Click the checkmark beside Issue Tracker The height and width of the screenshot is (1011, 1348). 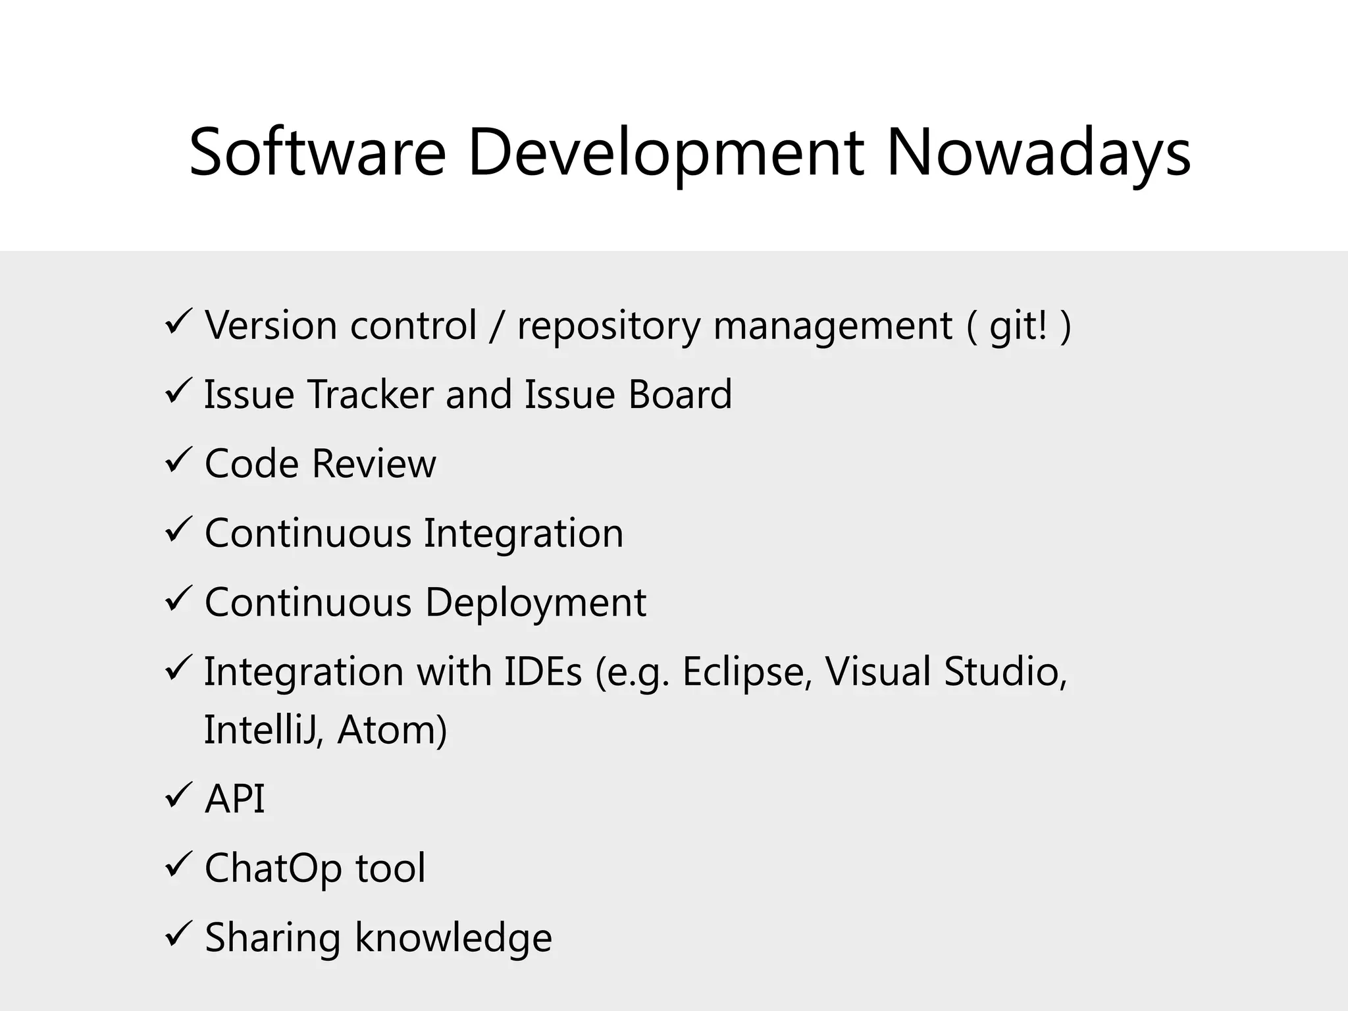[178, 391]
